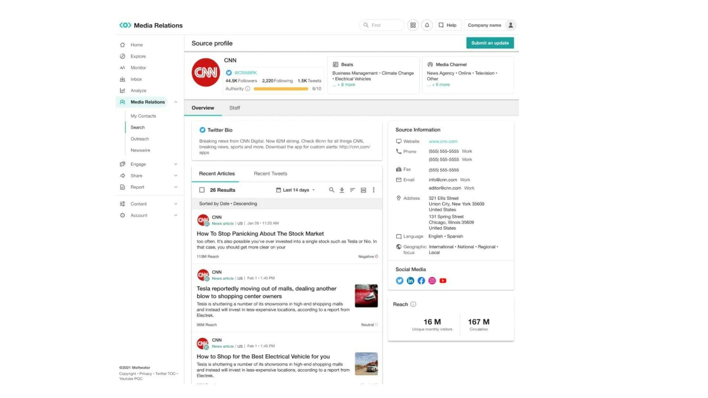Click the CNN logo avatar

tap(206, 73)
